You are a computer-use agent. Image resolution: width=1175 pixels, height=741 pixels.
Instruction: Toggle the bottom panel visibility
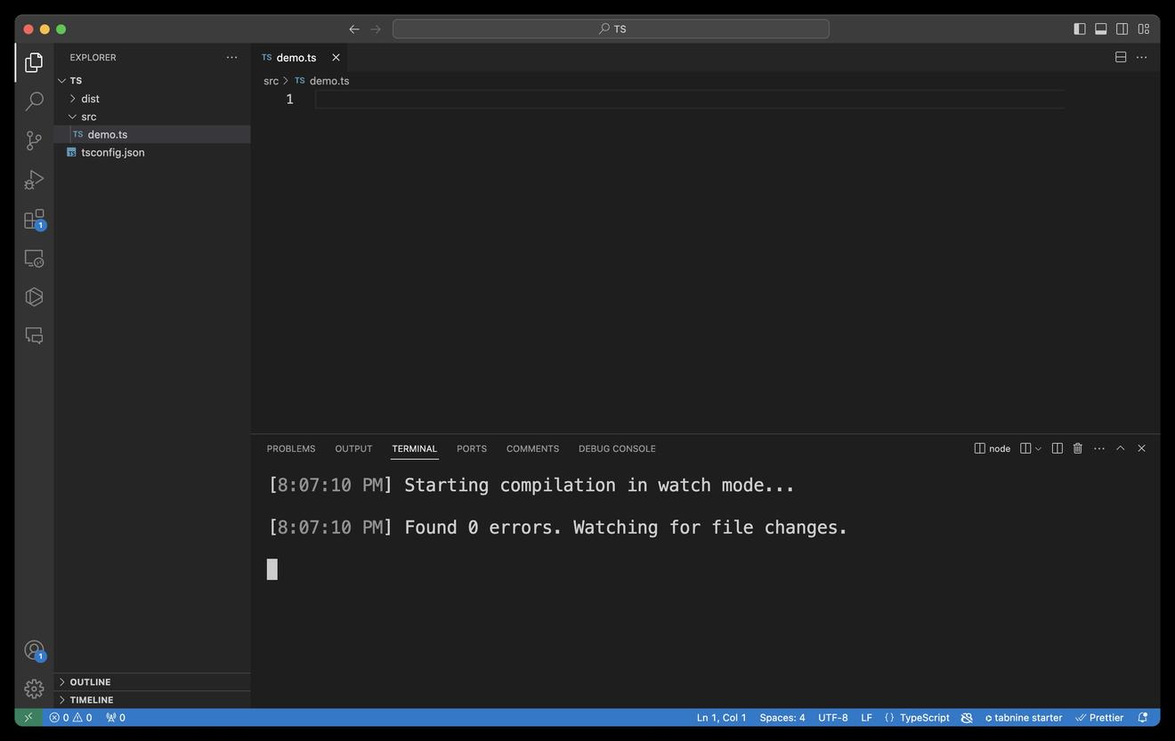(x=1100, y=29)
